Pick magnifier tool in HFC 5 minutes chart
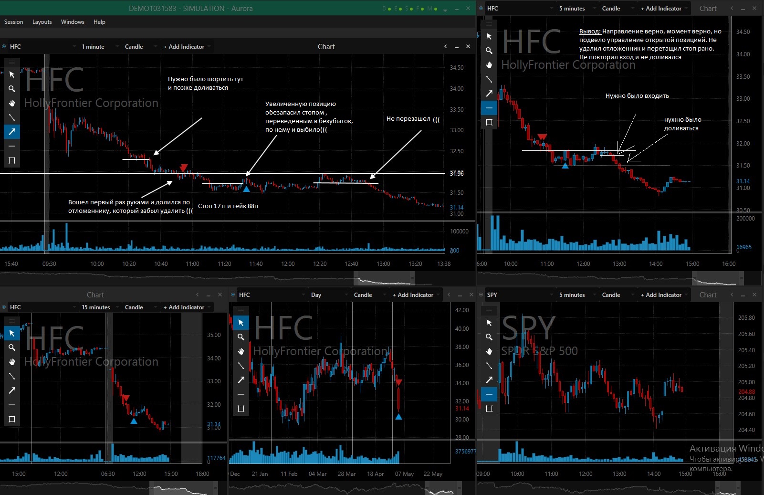The width and height of the screenshot is (764, 495). point(489,51)
